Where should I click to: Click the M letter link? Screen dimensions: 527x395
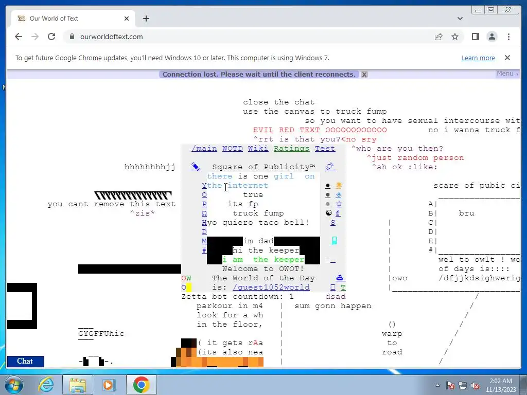(204, 241)
